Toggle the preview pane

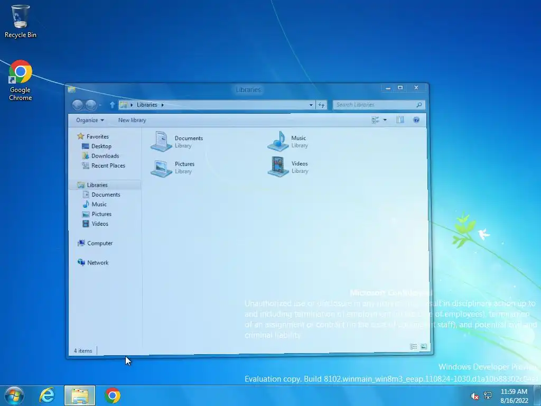click(x=400, y=120)
